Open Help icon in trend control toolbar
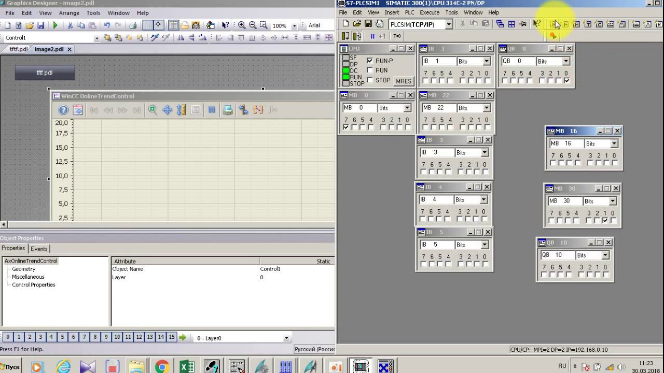Viewport: 664px width, 373px height. [x=63, y=110]
